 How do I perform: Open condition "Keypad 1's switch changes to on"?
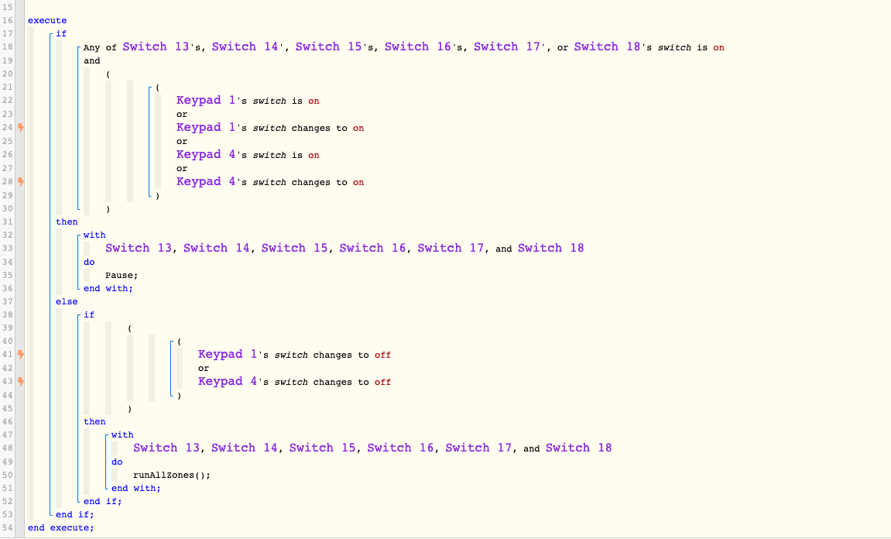point(270,127)
